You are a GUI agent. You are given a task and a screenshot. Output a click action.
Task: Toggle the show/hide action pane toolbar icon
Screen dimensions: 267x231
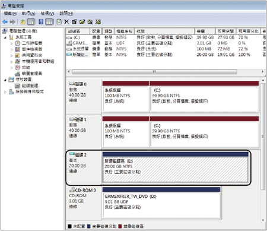(x=49, y=21)
